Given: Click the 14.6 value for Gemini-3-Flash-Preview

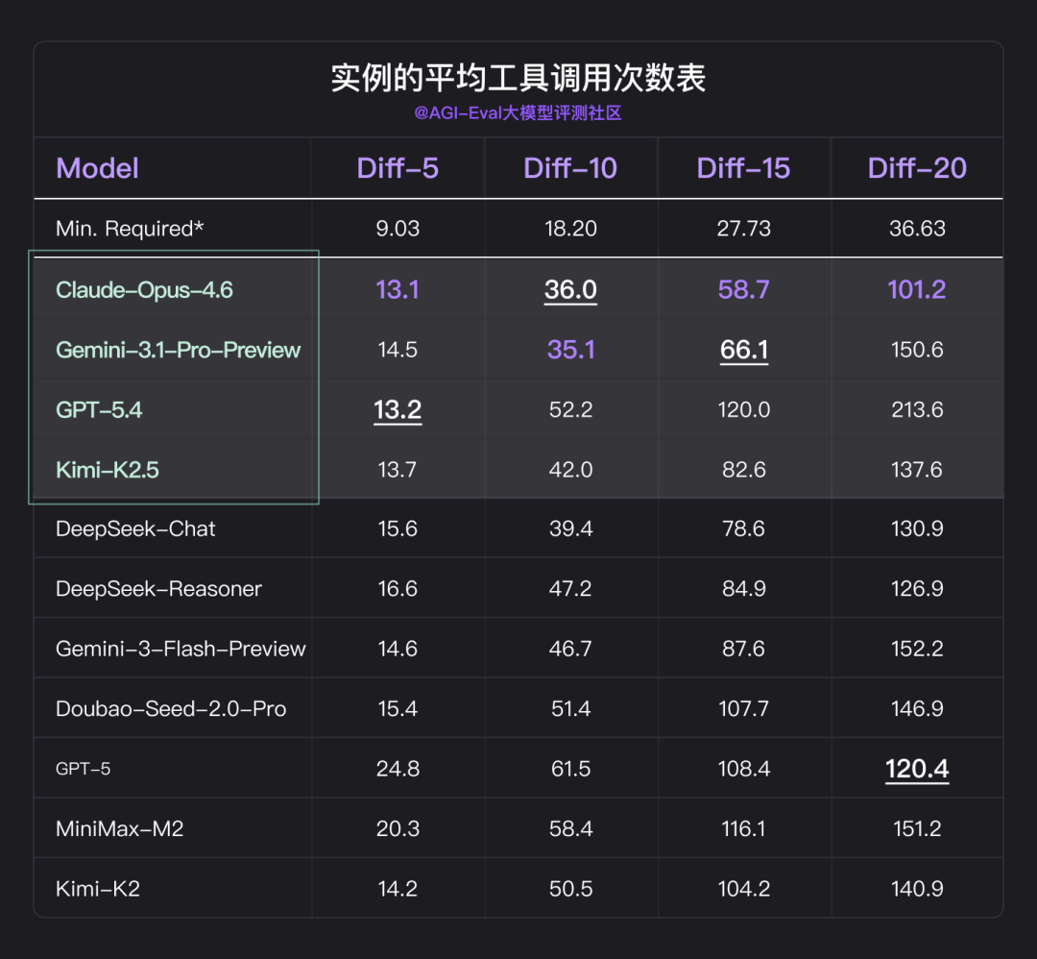Looking at the screenshot, I should pos(398,649).
